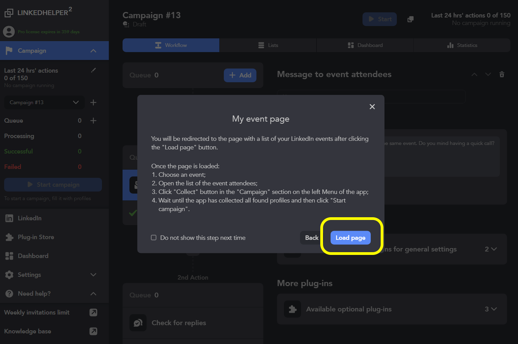The width and height of the screenshot is (518, 344).
Task: Delete Message to event attendees action
Action: pyautogui.click(x=502, y=74)
